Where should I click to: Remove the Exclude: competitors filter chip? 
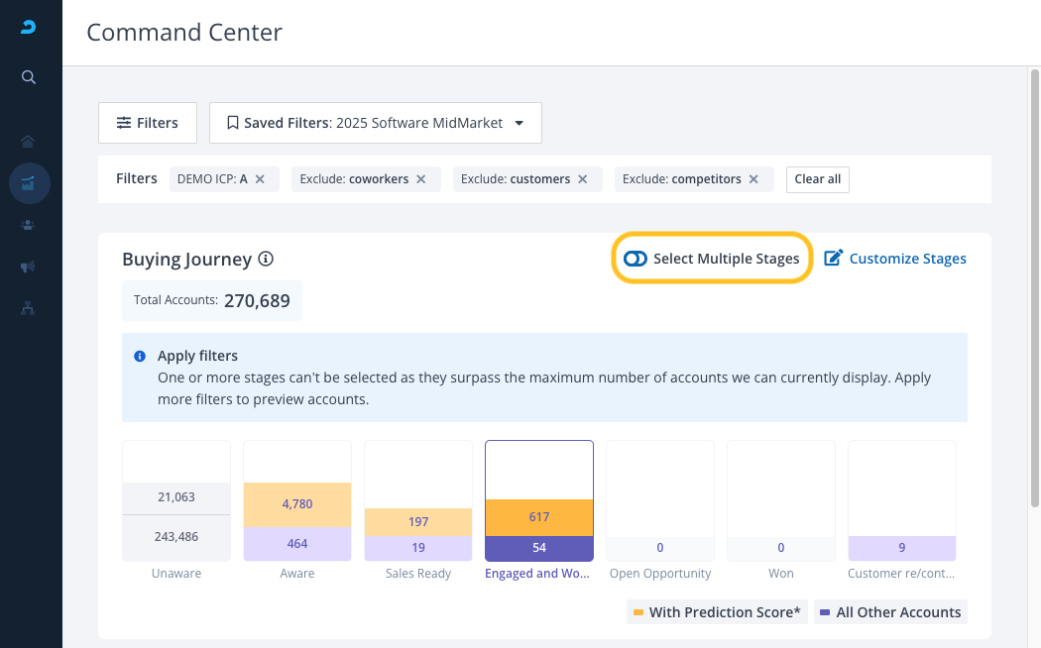(x=753, y=179)
